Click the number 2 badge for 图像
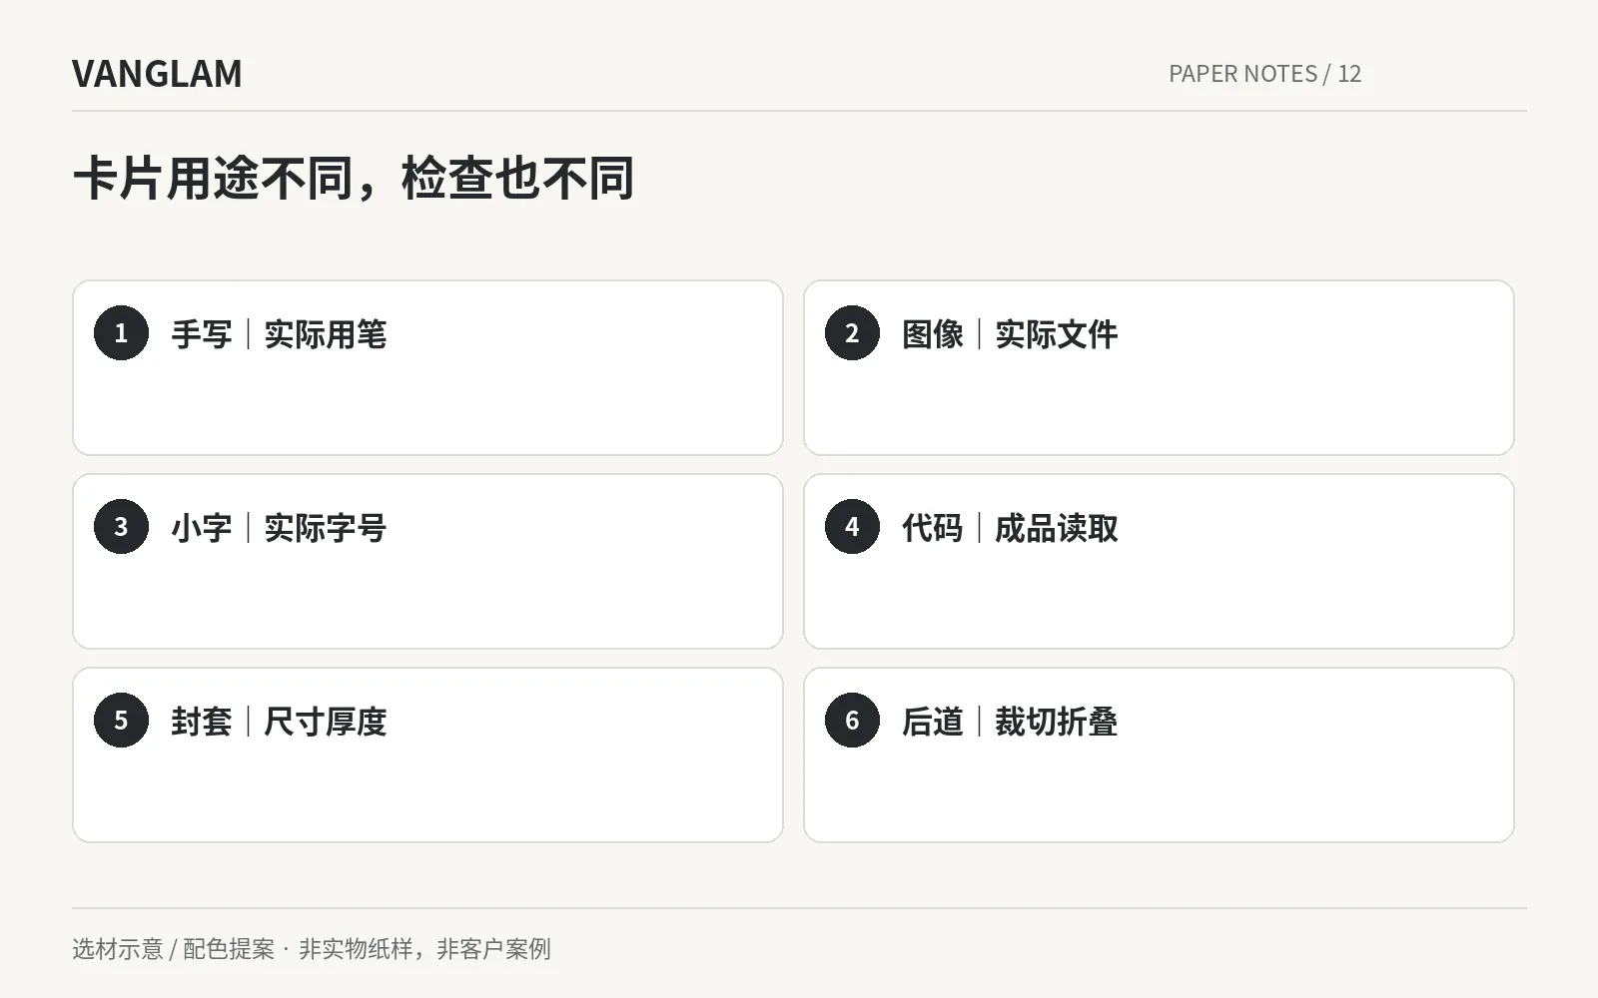The height and width of the screenshot is (998, 1598). (852, 333)
